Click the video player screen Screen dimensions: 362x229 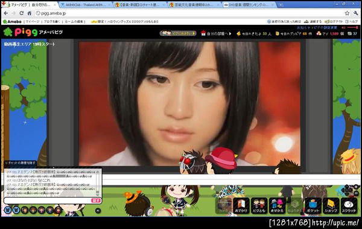pos(189,104)
